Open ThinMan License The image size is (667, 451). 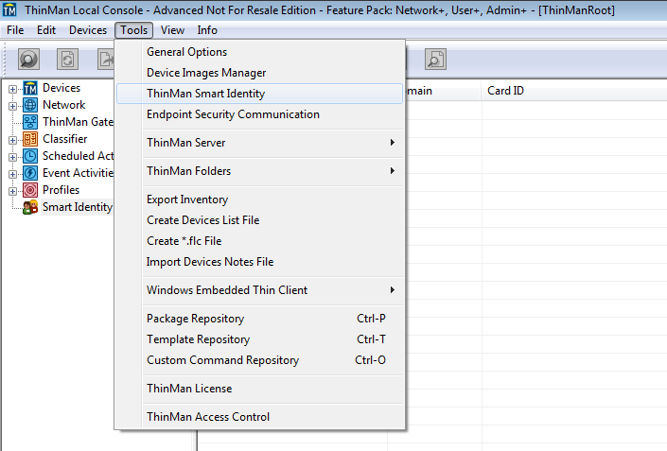[260, 389]
